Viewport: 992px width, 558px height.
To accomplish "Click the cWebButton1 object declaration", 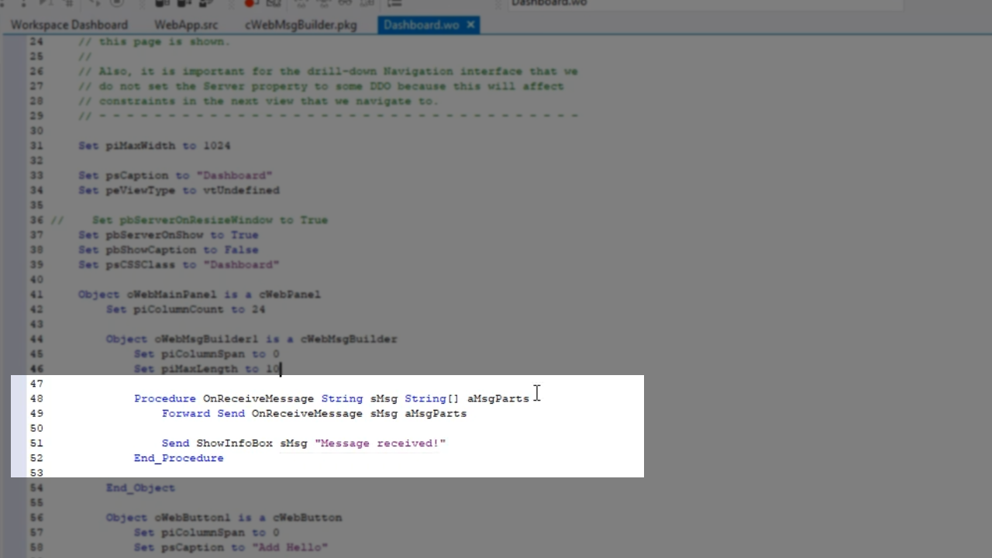I will pos(223,518).
